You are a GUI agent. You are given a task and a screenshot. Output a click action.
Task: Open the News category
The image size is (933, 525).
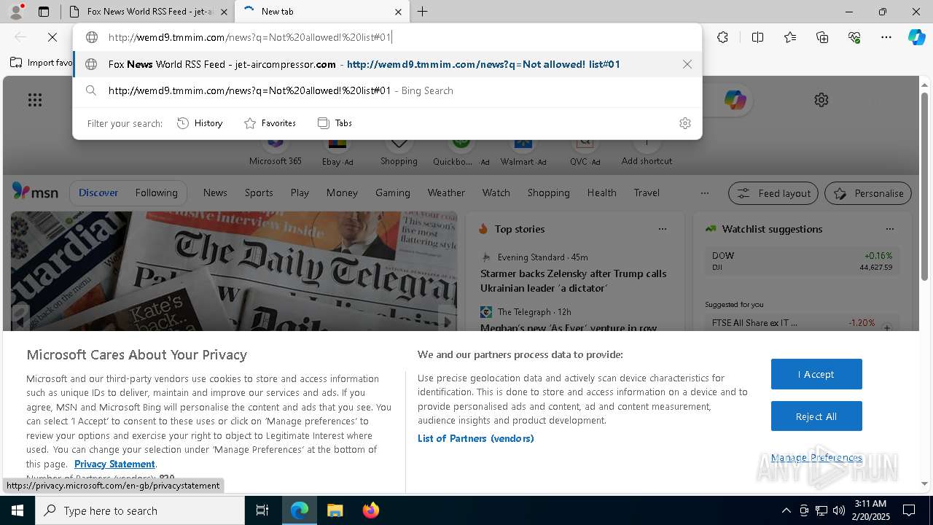215,192
